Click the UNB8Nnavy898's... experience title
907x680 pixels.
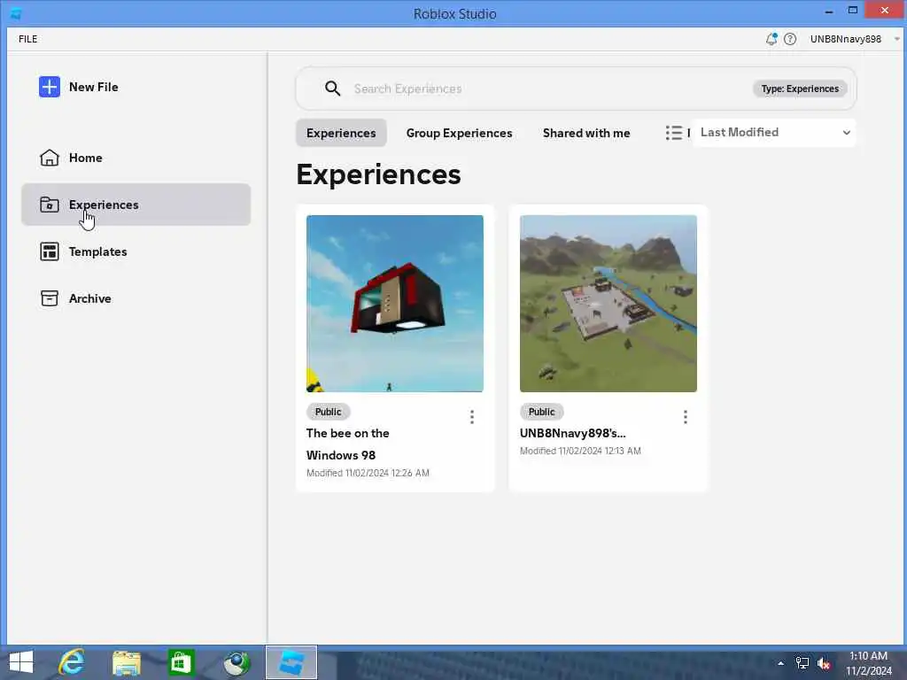coord(573,433)
